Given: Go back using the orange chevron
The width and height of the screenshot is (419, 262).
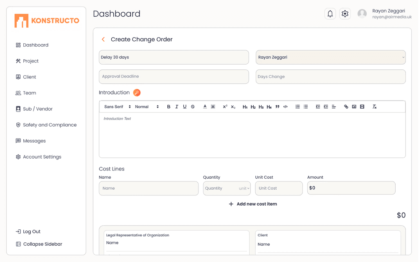Looking at the screenshot, I should tap(103, 39).
